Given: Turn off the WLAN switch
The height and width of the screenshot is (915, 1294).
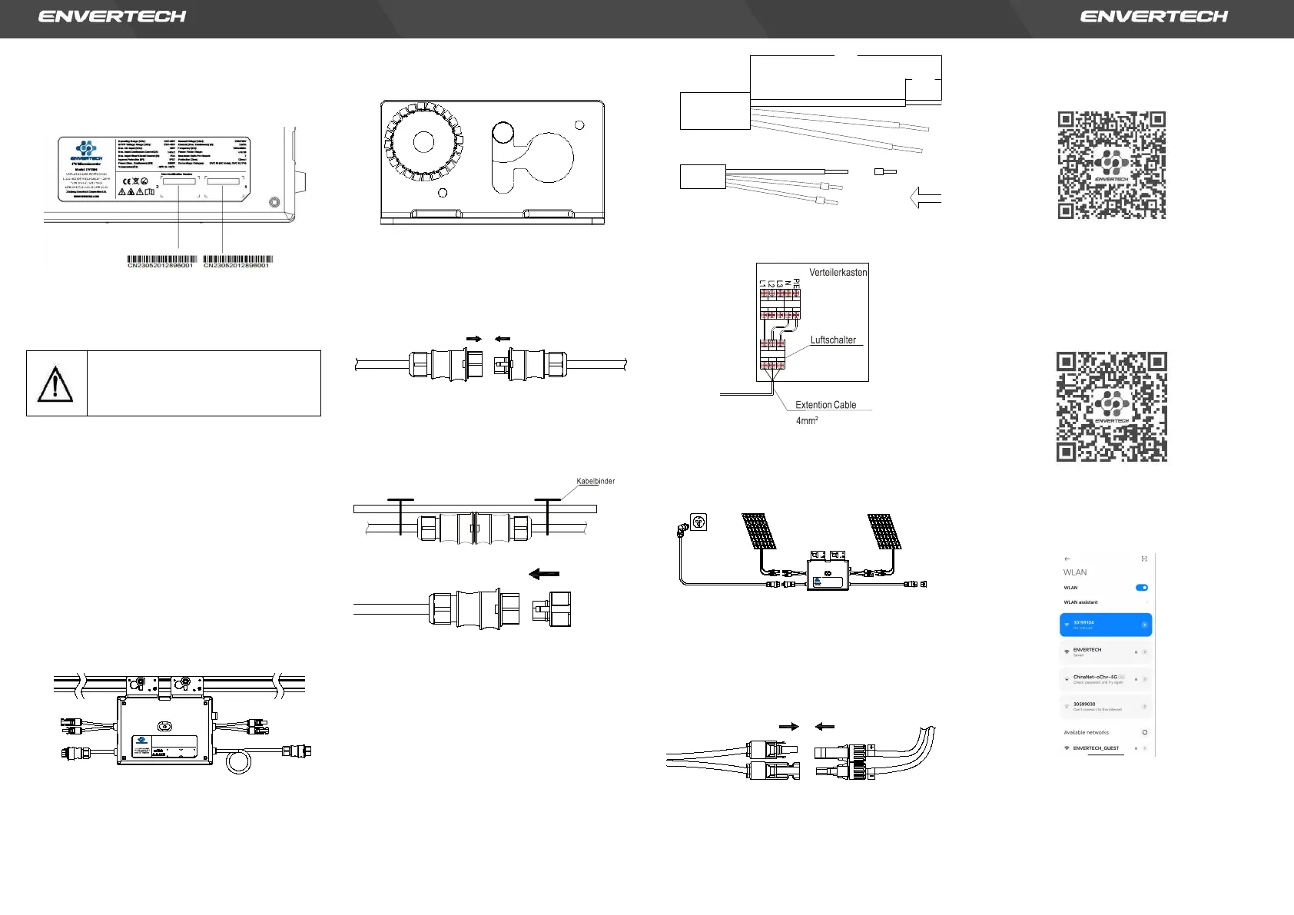Looking at the screenshot, I should tap(1142, 588).
